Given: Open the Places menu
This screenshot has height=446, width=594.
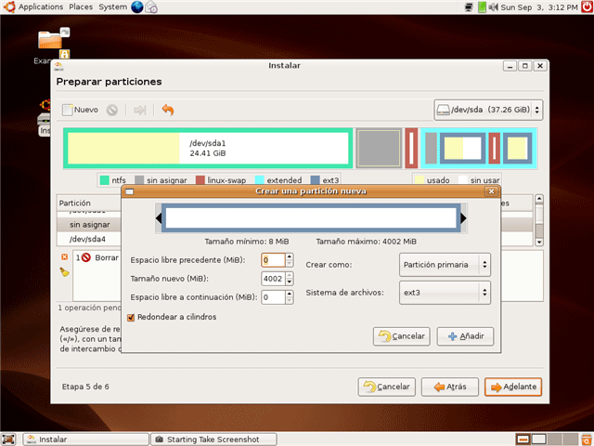Looking at the screenshot, I should point(80,7).
